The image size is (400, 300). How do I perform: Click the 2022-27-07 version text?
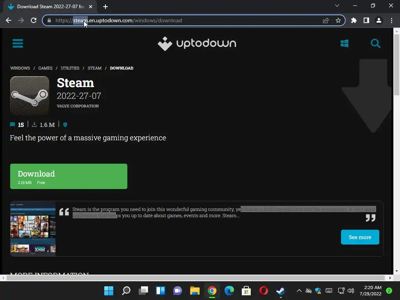click(79, 96)
